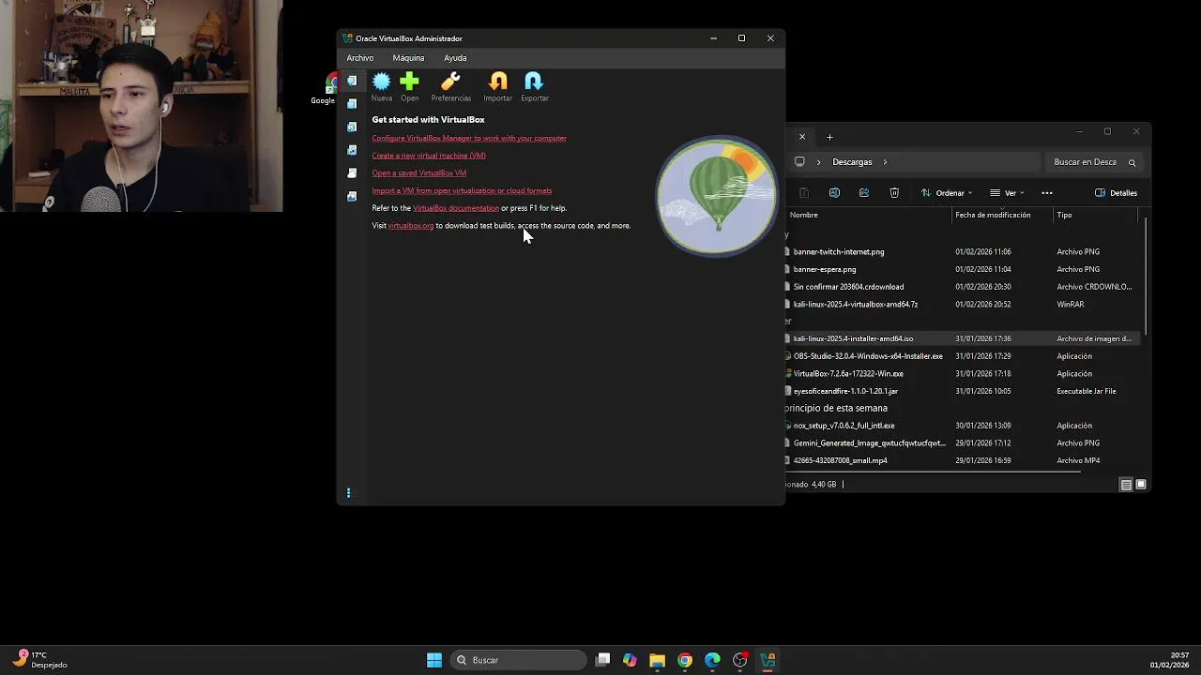Add a new Explorer tab with plus

[829, 138]
